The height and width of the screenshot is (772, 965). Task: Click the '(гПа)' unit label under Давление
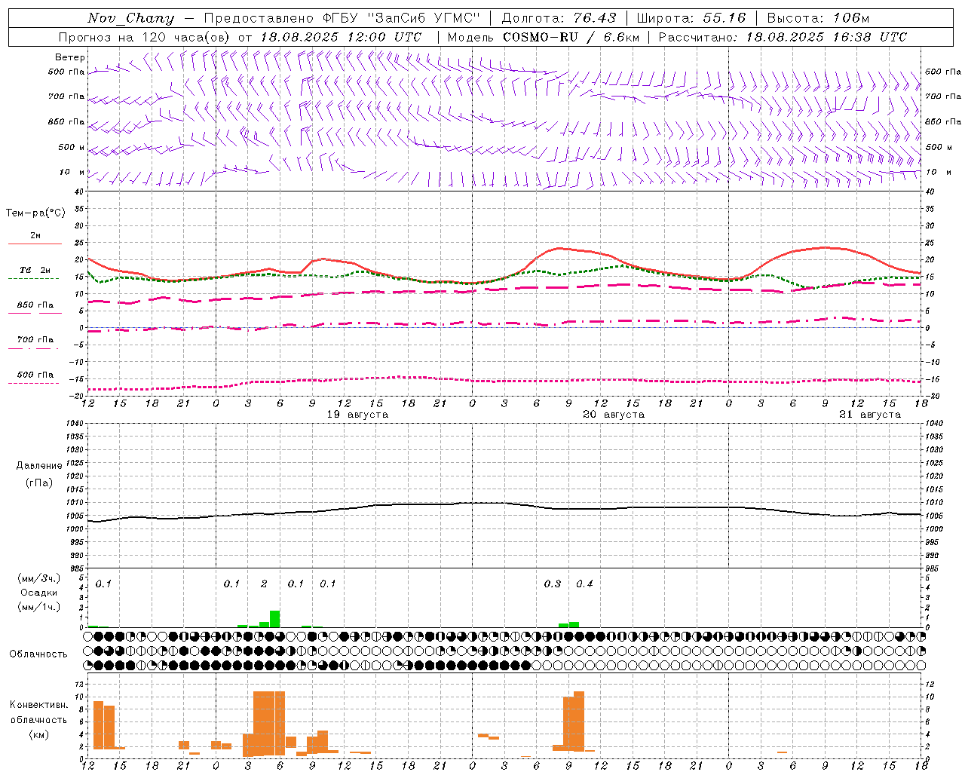click(x=39, y=483)
